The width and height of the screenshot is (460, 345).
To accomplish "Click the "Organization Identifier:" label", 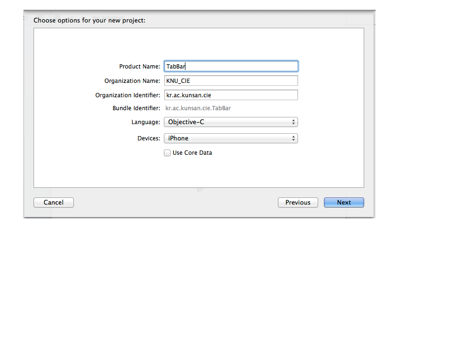I will [x=127, y=95].
